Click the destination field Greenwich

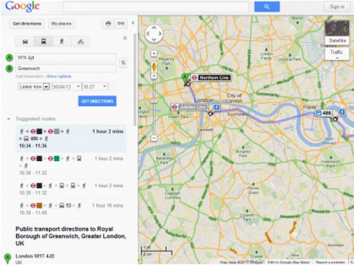tap(66, 68)
